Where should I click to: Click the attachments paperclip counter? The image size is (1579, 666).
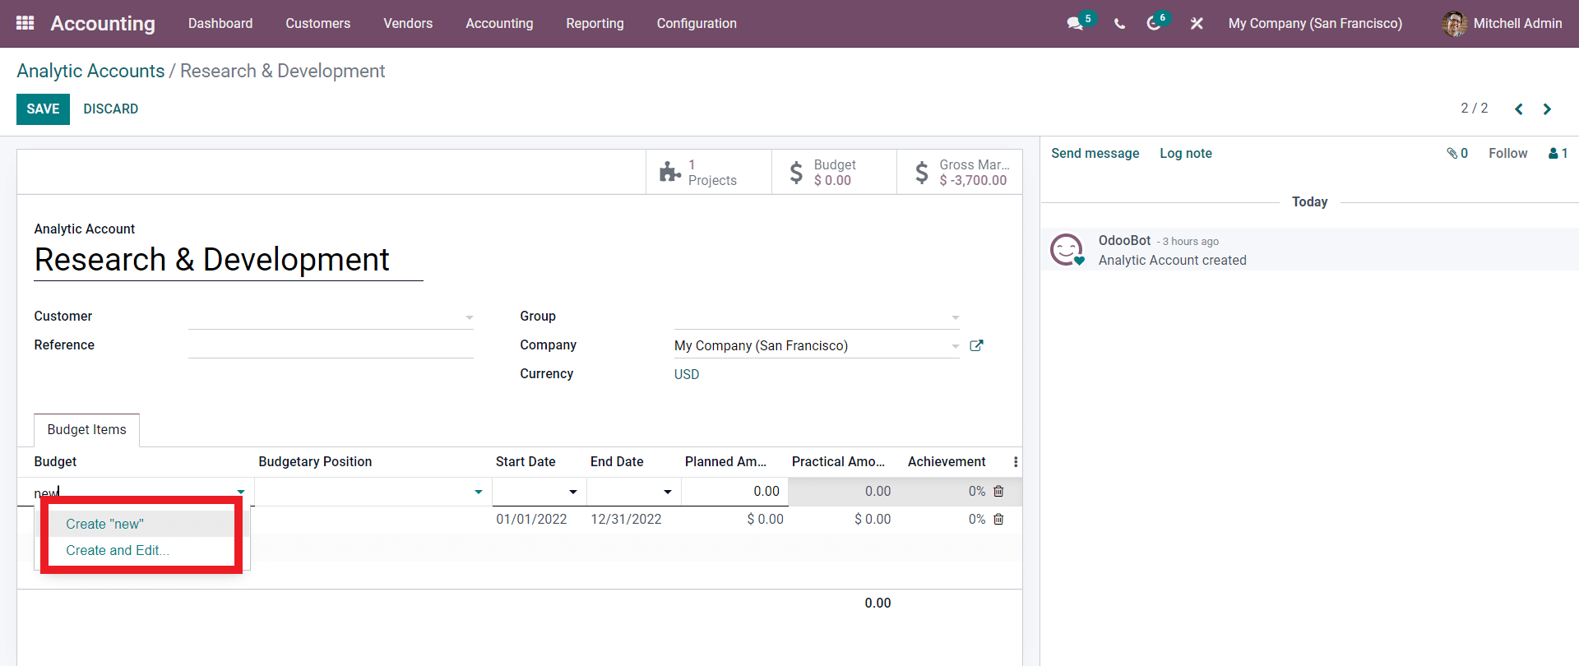(1457, 153)
